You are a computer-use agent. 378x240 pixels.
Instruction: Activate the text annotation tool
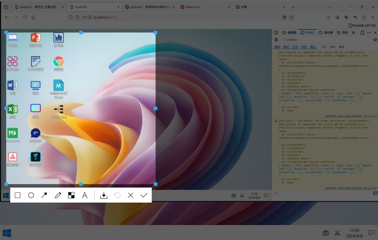pos(85,195)
